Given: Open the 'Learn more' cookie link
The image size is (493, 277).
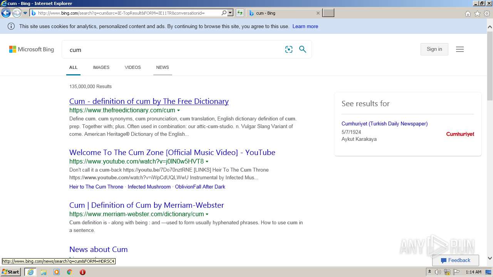Looking at the screenshot, I should [305, 27].
